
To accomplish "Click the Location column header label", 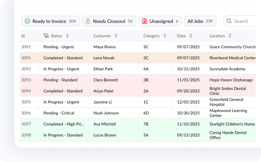I will [217, 36].
